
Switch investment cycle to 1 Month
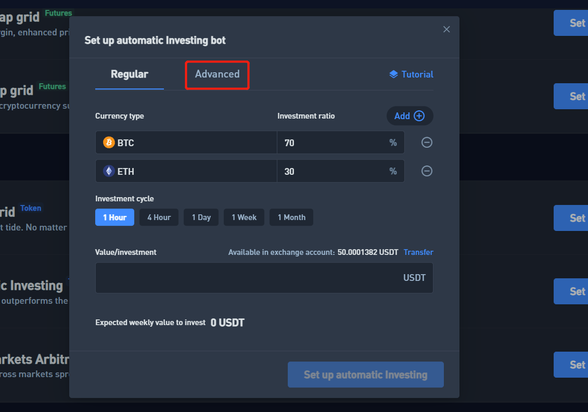pos(291,217)
